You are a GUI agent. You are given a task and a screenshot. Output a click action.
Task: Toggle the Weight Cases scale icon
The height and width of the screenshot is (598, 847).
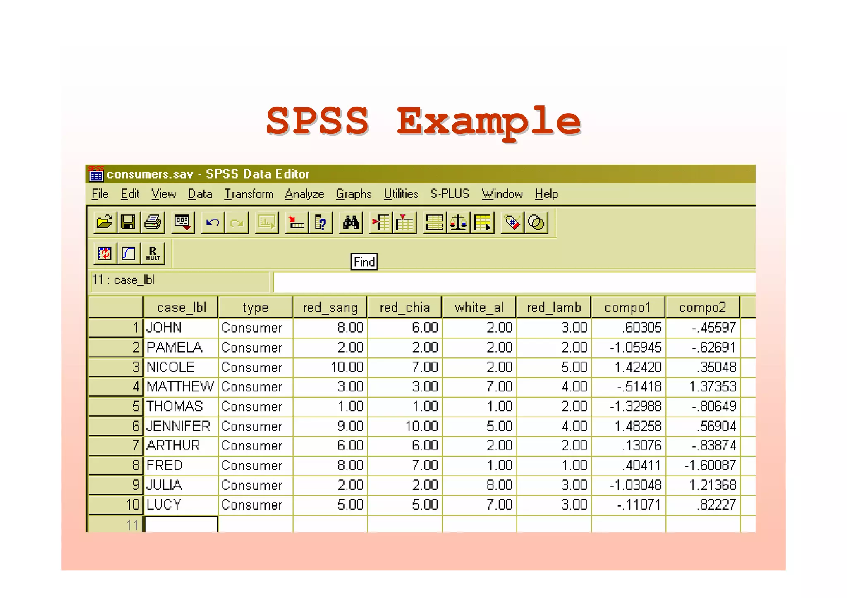tap(458, 223)
